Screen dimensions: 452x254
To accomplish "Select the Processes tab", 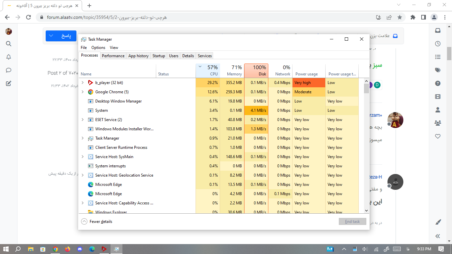I will pyautogui.click(x=89, y=56).
